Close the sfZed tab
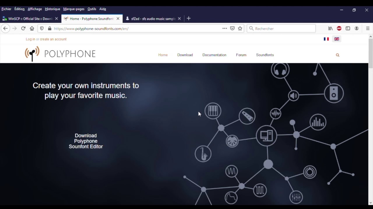 point(180,19)
